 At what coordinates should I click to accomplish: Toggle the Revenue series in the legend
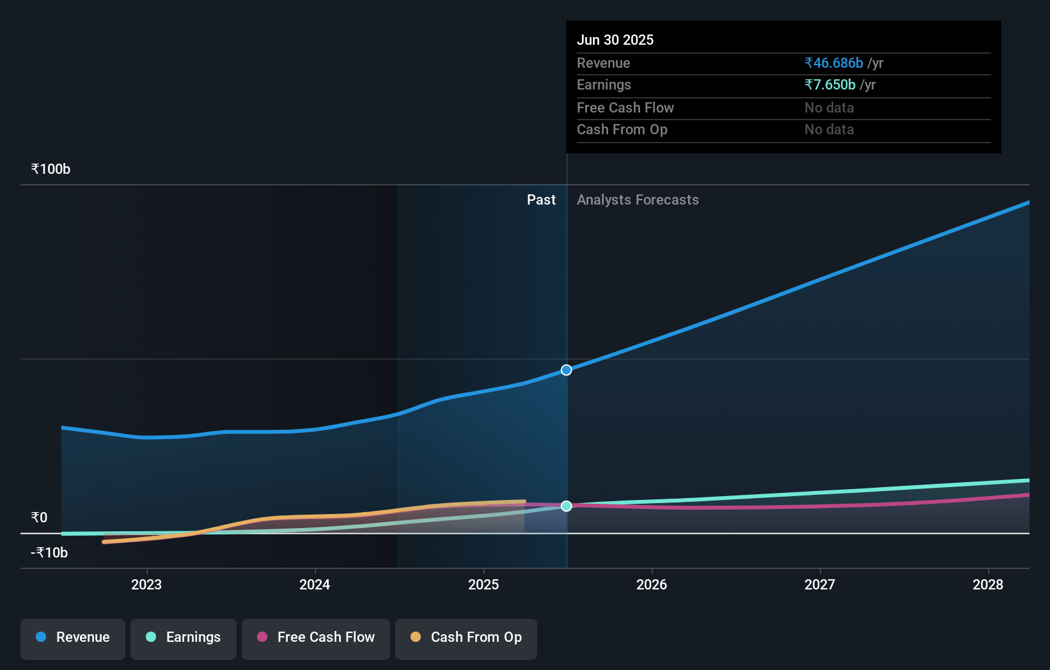pos(73,638)
